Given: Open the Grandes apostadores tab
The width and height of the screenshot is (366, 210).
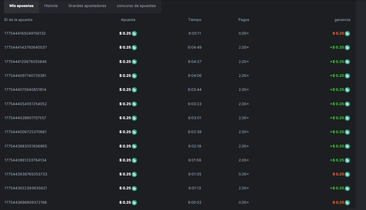Looking at the screenshot, I should (87, 6).
